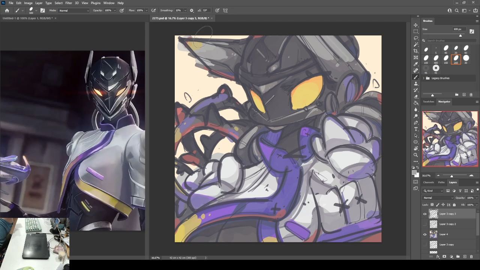Switch to Untitled-1 document tab
This screenshot has height=270, width=480.
(x=28, y=18)
